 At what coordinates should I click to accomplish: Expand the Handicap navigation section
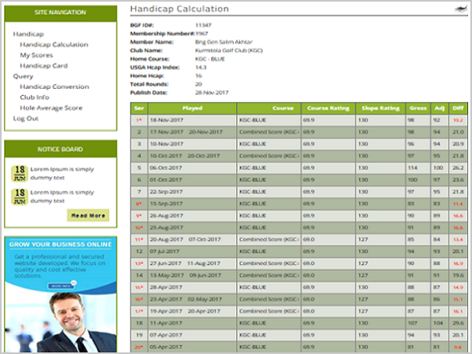click(x=28, y=35)
